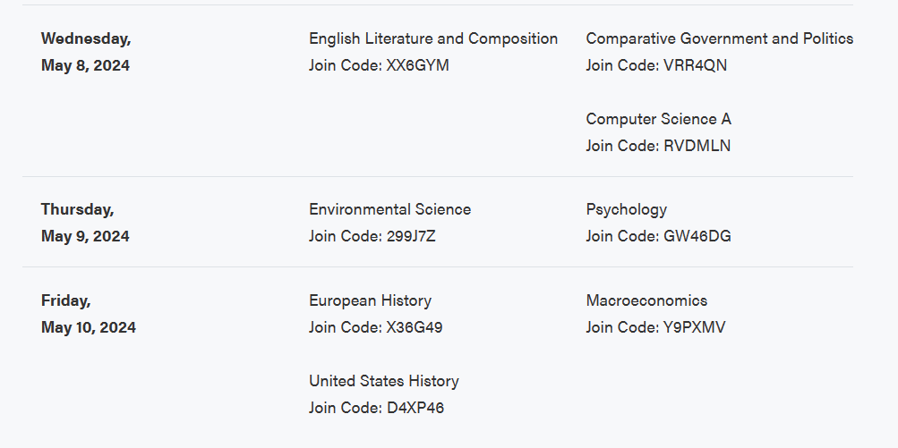Select join code 299J7Z
The width and height of the screenshot is (898, 448).
coord(411,236)
